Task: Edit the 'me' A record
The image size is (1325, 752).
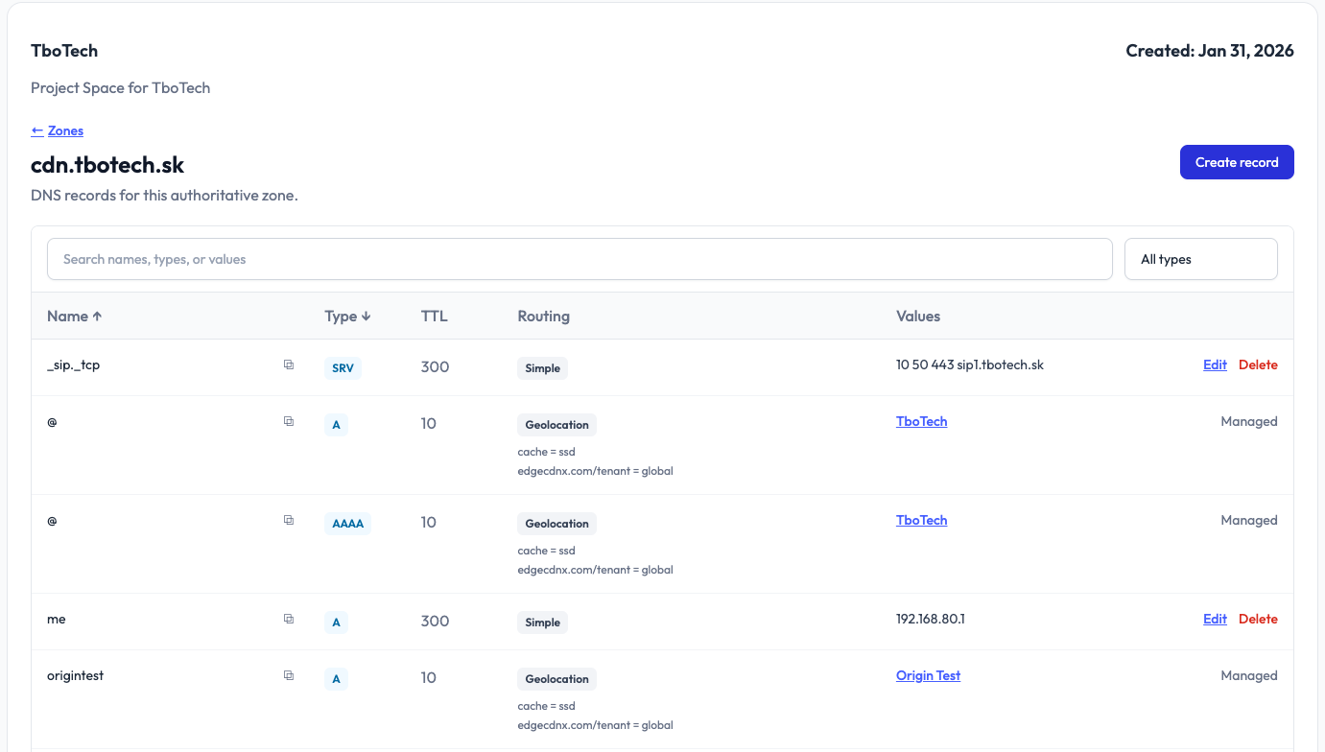Action: tap(1215, 619)
